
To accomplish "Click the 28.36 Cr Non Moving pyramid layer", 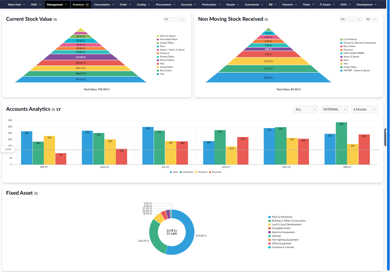I will (268, 78).
